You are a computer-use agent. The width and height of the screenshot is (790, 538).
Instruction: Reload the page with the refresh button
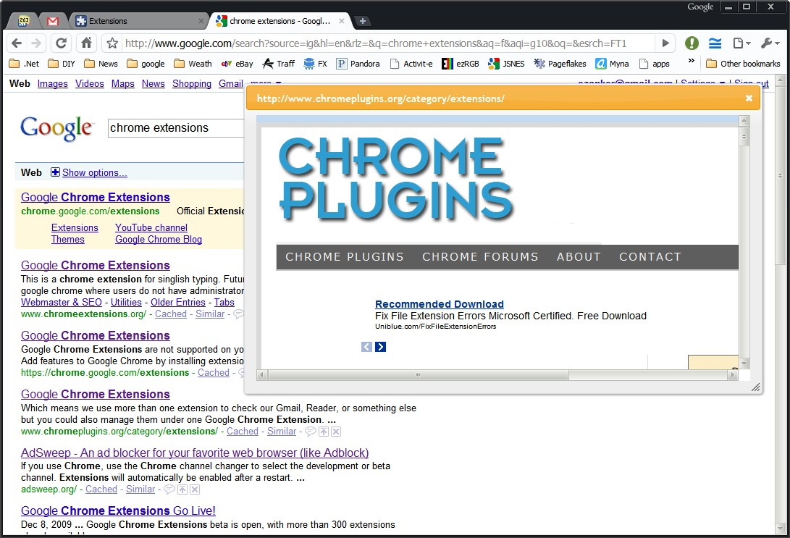pyautogui.click(x=61, y=43)
